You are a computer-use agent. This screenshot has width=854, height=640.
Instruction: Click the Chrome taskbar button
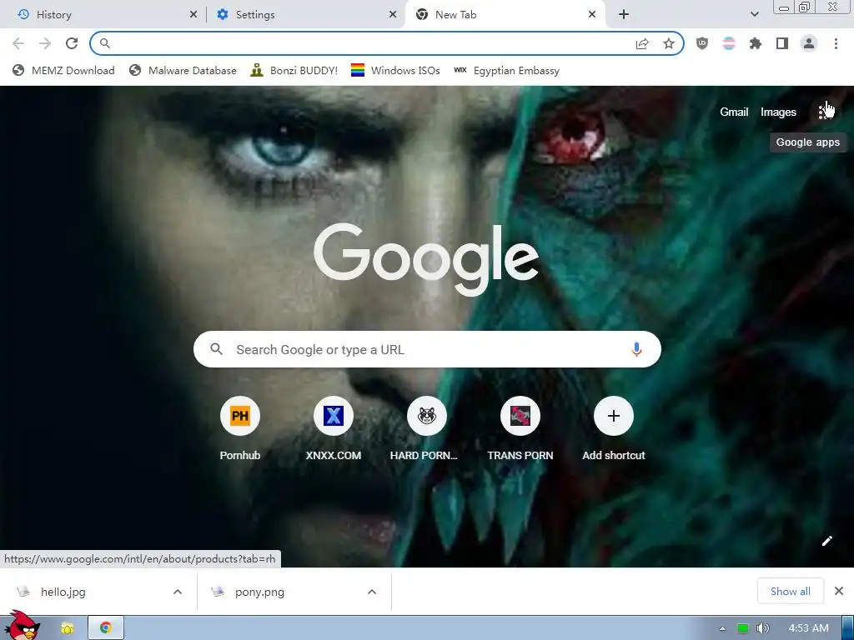[106, 628]
